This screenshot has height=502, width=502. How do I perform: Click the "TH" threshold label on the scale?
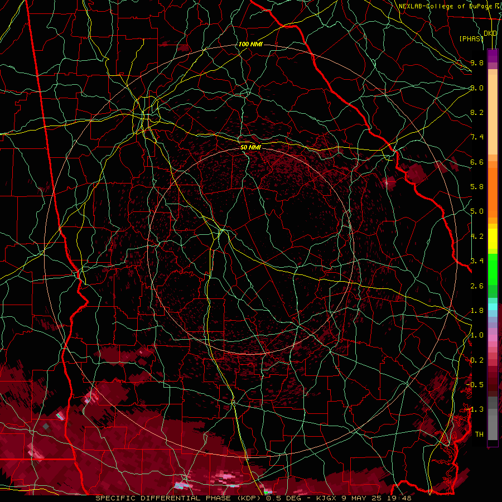479,435
